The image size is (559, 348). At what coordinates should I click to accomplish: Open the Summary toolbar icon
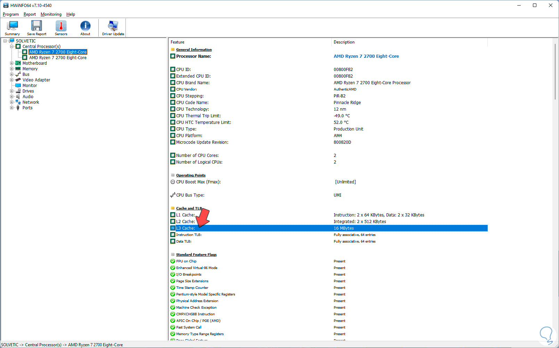pyautogui.click(x=12, y=28)
